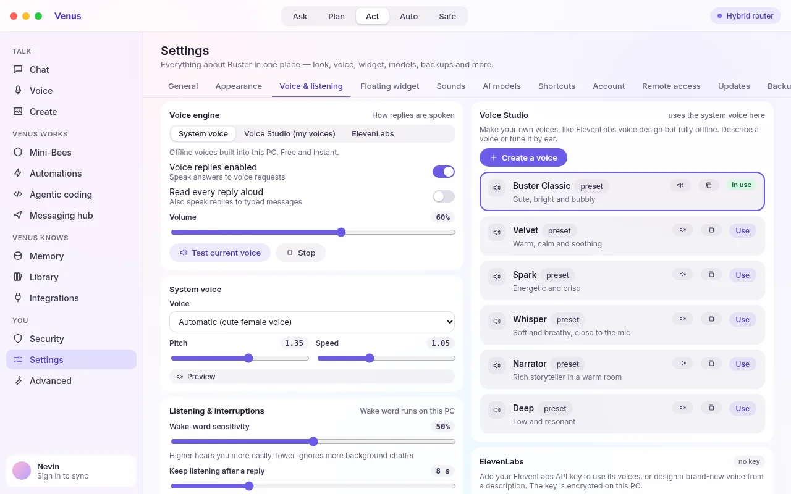This screenshot has width=791, height=494.
Task: Open the Sounds settings tab
Action: pos(451,86)
